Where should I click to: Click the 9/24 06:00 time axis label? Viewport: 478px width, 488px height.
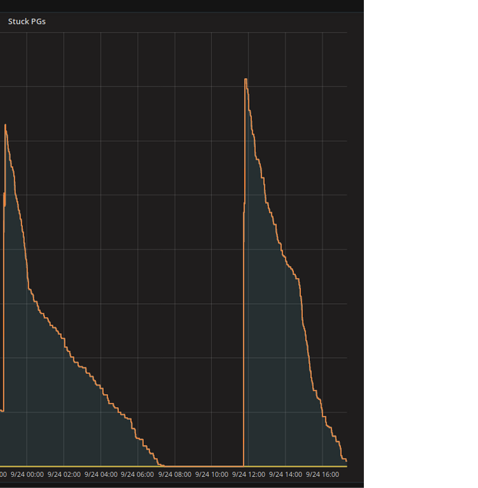137,475
